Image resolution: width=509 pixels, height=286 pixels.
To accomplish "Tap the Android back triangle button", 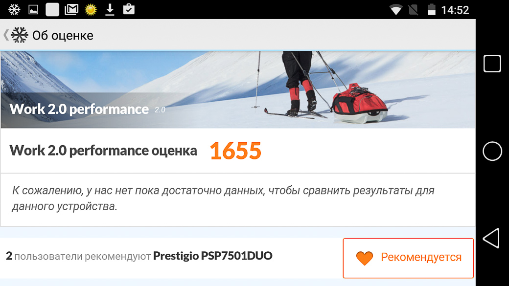I will click(491, 239).
